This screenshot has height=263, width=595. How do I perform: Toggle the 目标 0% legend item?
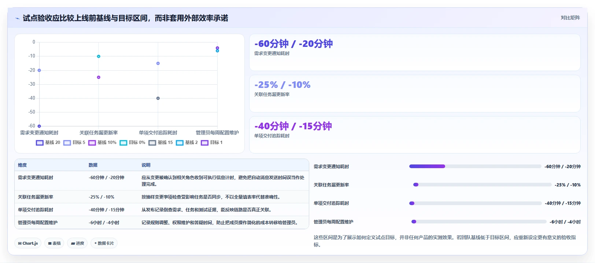coord(133,142)
